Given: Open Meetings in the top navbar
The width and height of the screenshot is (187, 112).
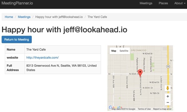Looking at the screenshot, I should tap(146, 3).
